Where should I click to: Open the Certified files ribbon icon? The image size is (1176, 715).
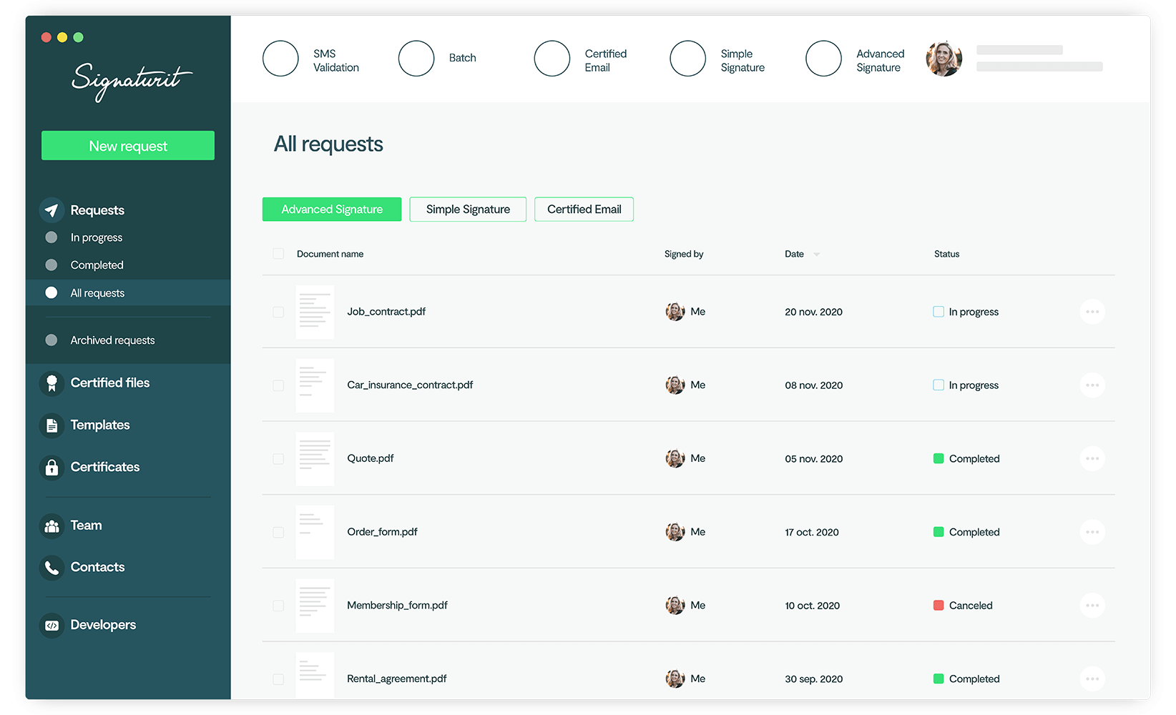tap(52, 383)
